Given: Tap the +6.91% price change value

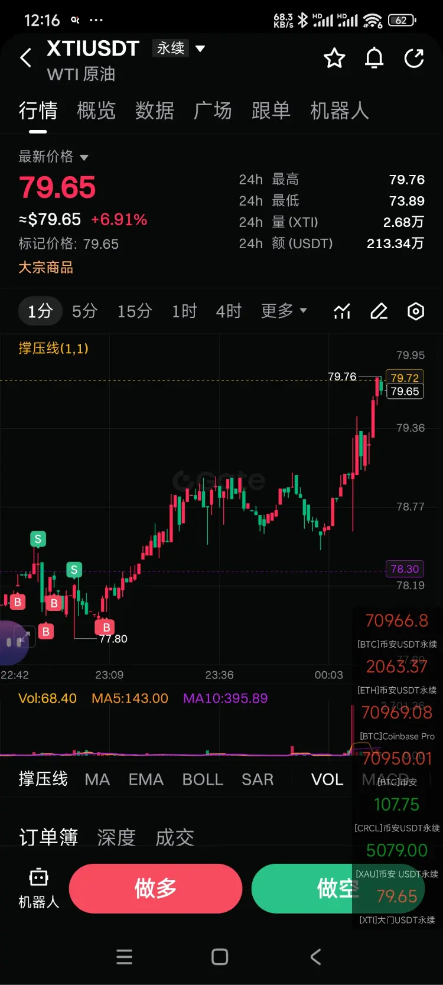Looking at the screenshot, I should tap(119, 220).
